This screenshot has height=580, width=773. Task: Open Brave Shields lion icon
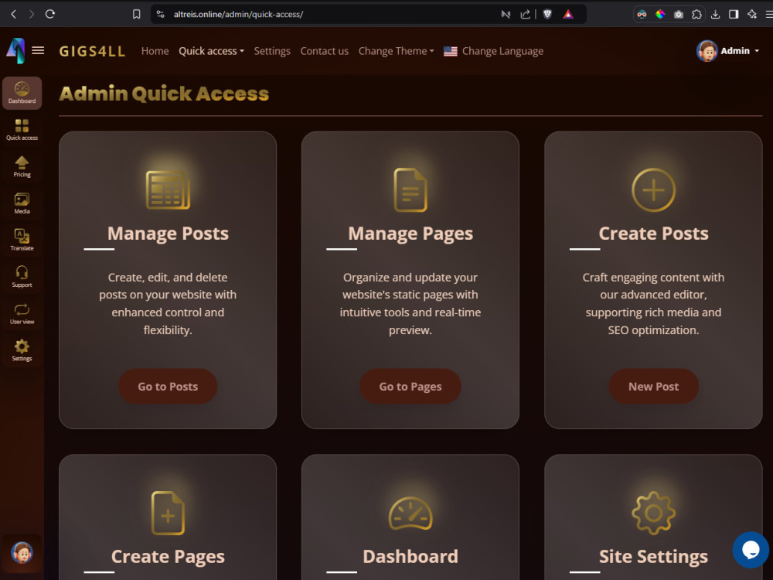click(547, 14)
